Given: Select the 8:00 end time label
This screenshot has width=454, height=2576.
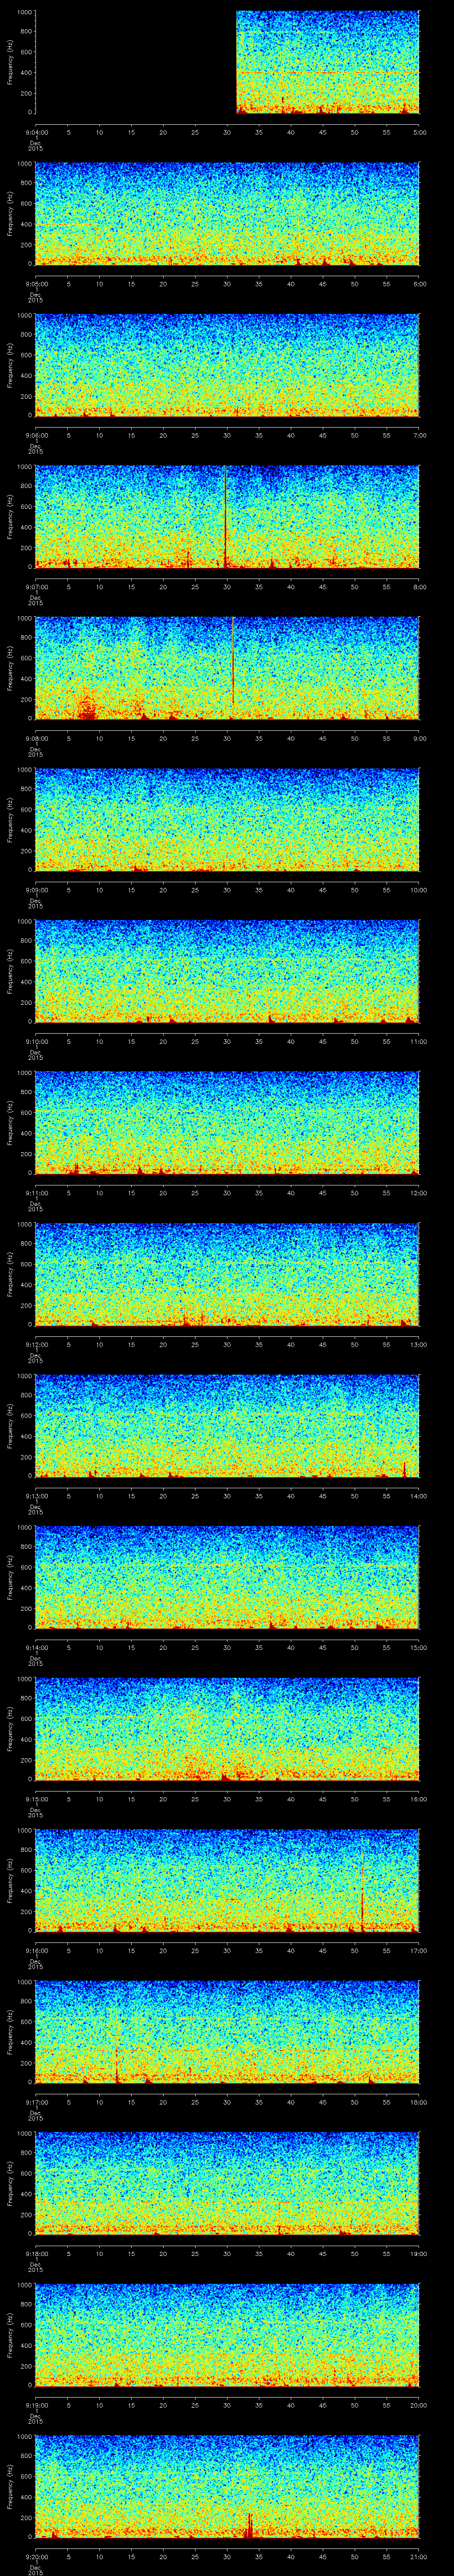Looking at the screenshot, I should click(x=420, y=586).
